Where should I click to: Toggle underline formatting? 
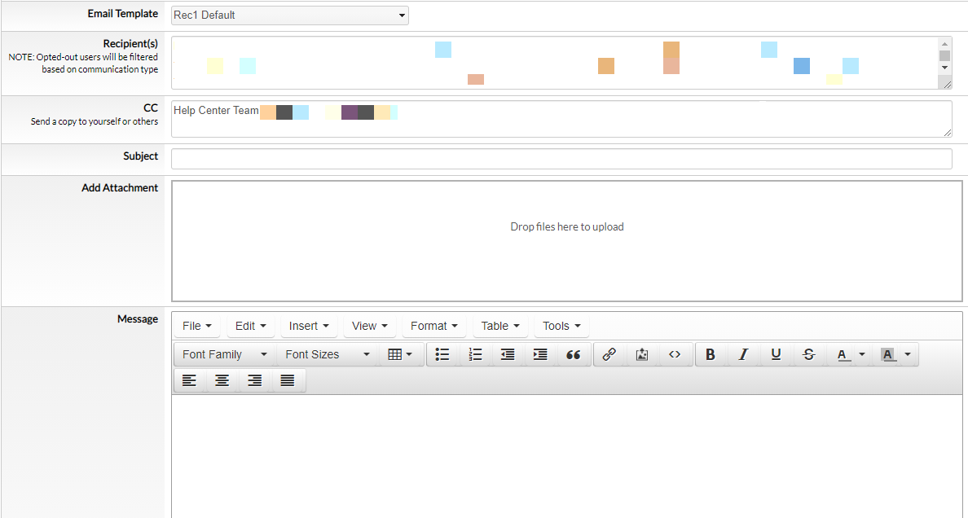[x=776, y=354]
